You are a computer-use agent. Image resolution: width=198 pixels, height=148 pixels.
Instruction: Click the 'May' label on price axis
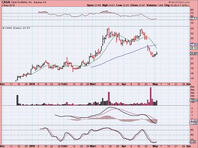[155, 84]
